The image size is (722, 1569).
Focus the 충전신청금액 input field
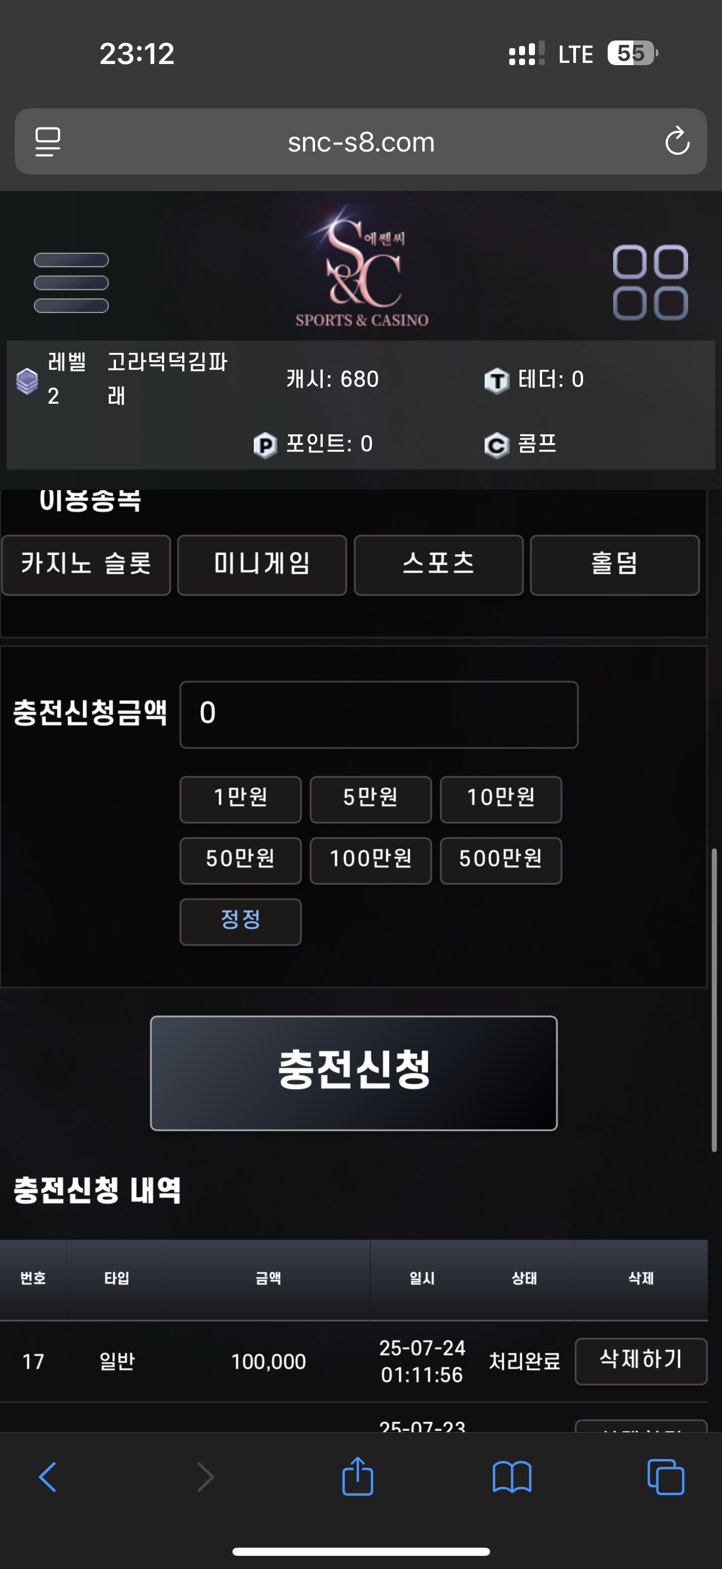coord(379,714)
